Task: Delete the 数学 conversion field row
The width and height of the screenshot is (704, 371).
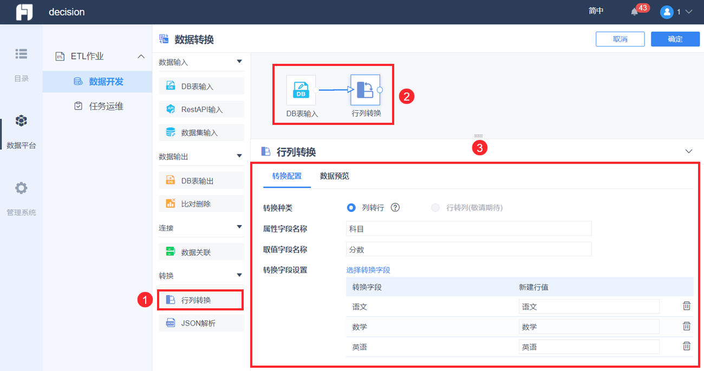Action: pos(687,326)
